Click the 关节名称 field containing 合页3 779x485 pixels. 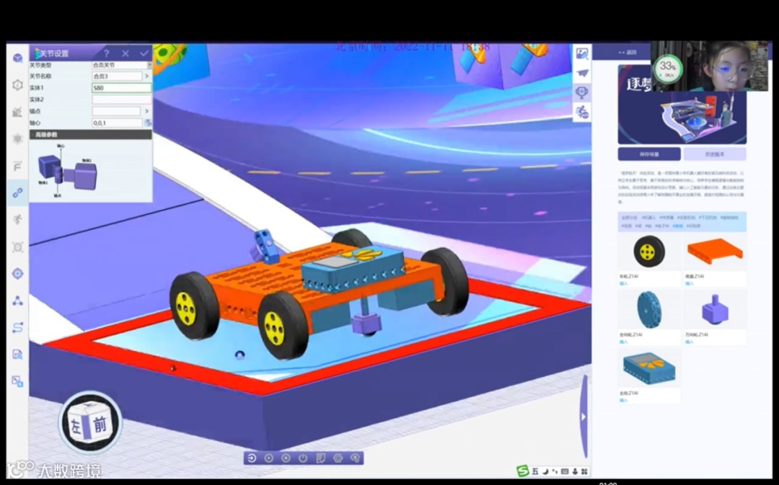click(118, 76)
